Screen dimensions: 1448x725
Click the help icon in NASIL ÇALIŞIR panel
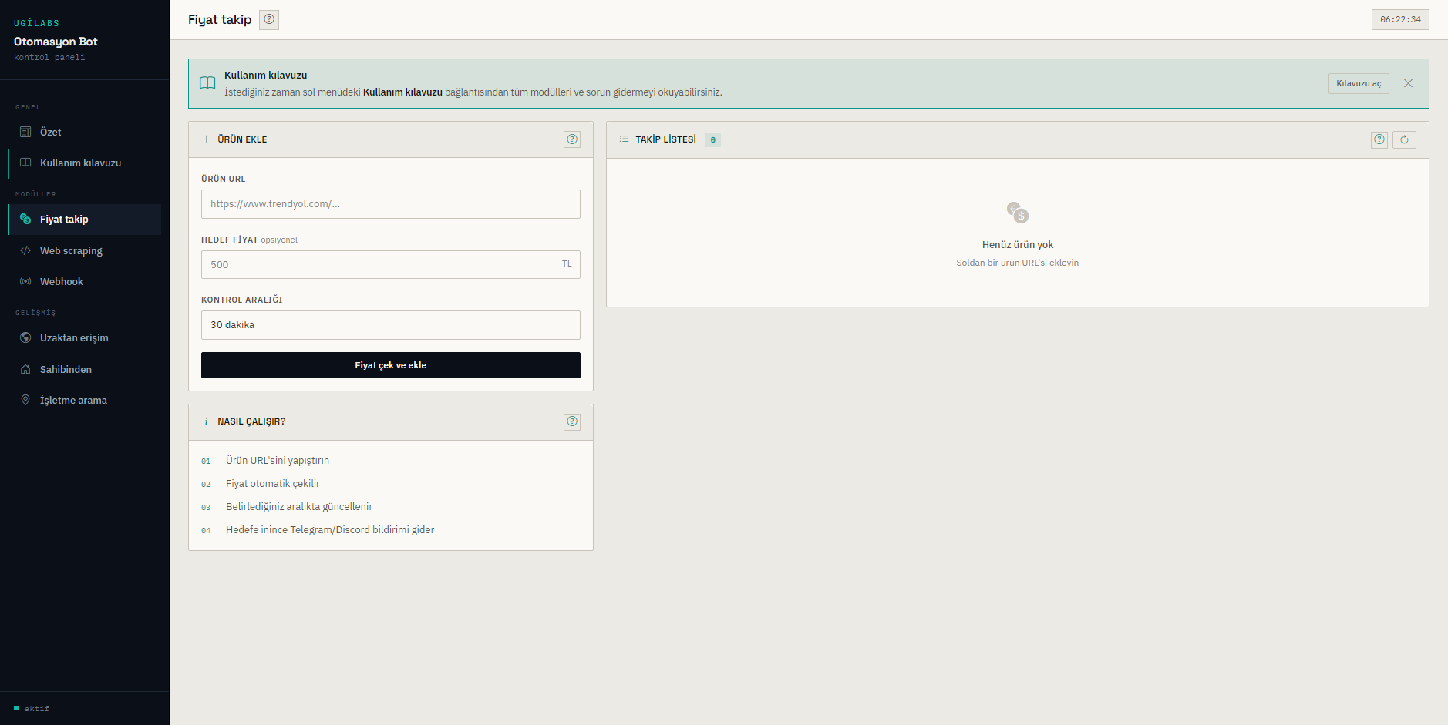572,421
